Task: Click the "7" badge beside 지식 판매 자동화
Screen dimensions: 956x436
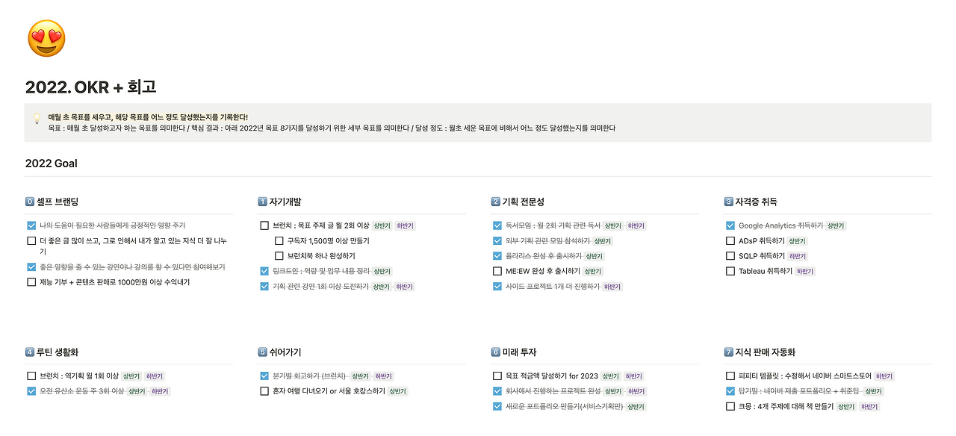Action: tap(730, 351)
